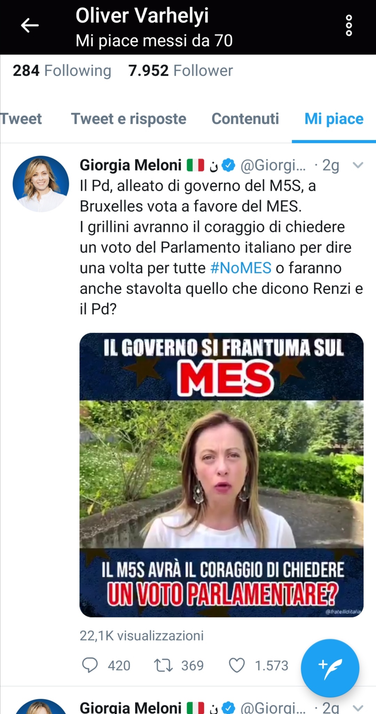Tap the back arrow in header
This screenshot has height=714, width=376.
click(x=30, y=25)
